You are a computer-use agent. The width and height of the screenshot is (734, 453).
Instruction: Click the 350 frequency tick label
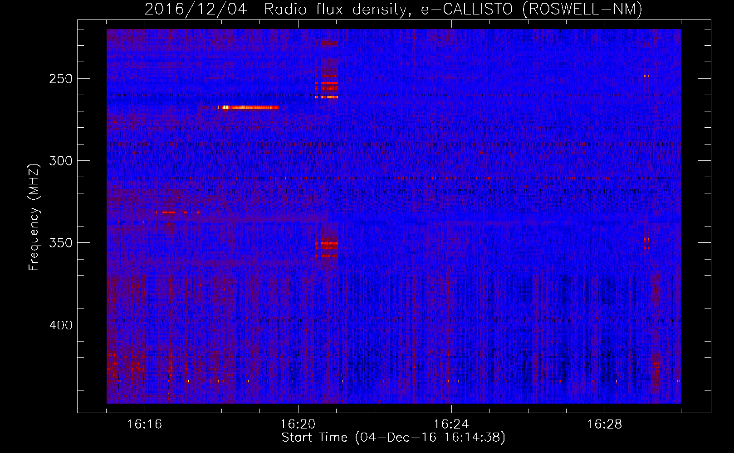tap(60, 243)
